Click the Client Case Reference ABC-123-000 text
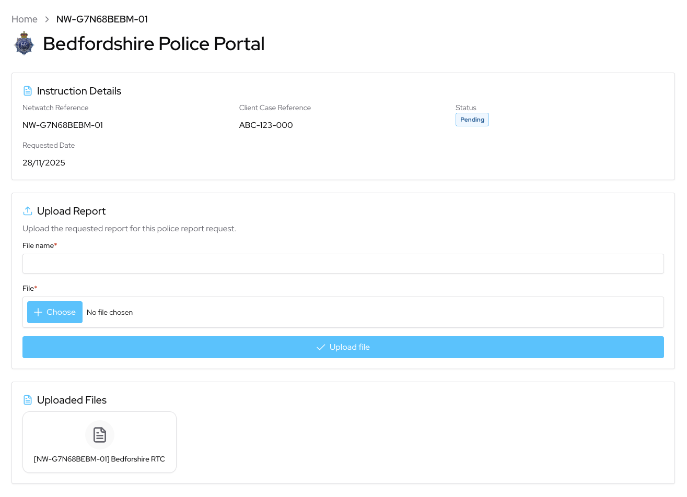Screen dimensions: 687x497 pos(265,125)
